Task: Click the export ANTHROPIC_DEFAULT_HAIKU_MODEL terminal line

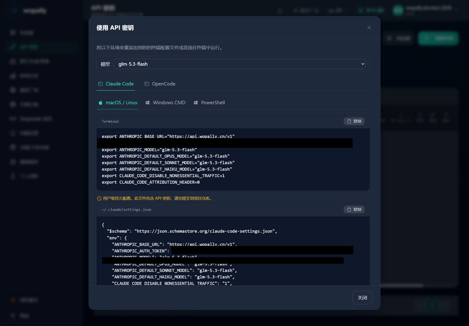Action: tap(167, 169)
